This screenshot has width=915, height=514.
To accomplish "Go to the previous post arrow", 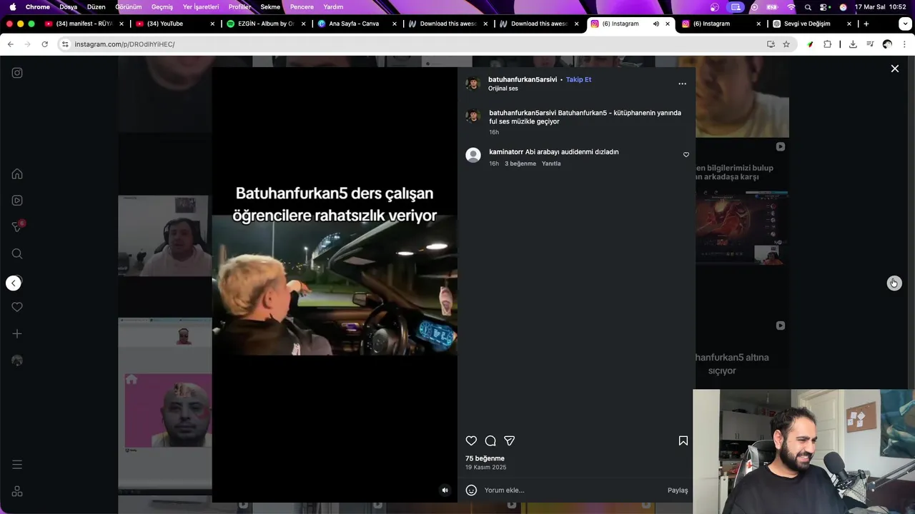I will pyautogui.click(x=14, y=283).
